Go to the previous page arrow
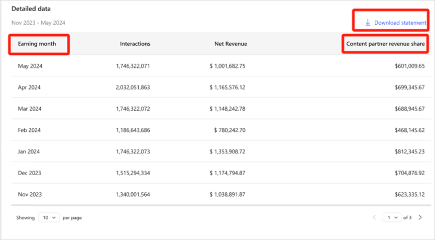Viewport: 435px width, 240px height. tap(374, 217)
